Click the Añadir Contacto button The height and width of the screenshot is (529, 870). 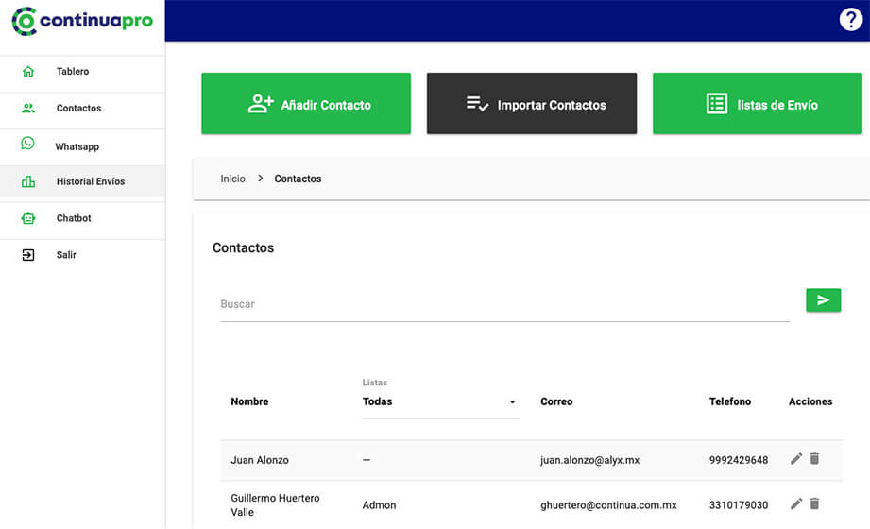306,104
